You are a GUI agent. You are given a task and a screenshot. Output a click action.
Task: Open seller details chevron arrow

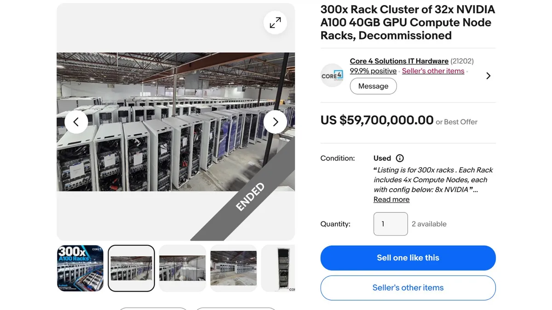(x=488, y=76)
